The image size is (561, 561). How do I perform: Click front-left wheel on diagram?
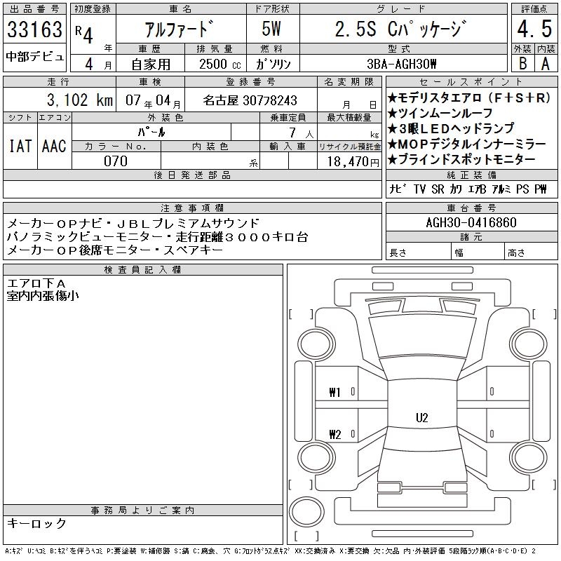[x=316, y=345]
